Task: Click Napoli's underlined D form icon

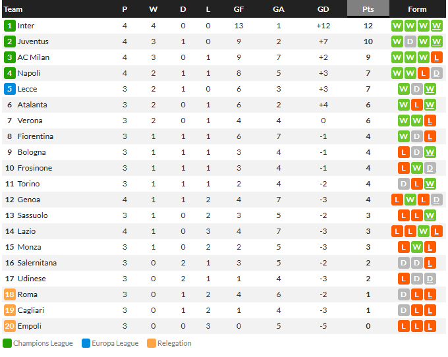Action: tap(436, 73)
